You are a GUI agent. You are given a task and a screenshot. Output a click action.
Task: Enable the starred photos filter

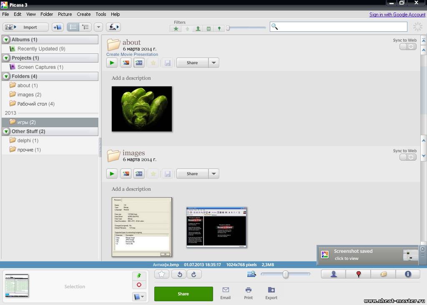176,29
